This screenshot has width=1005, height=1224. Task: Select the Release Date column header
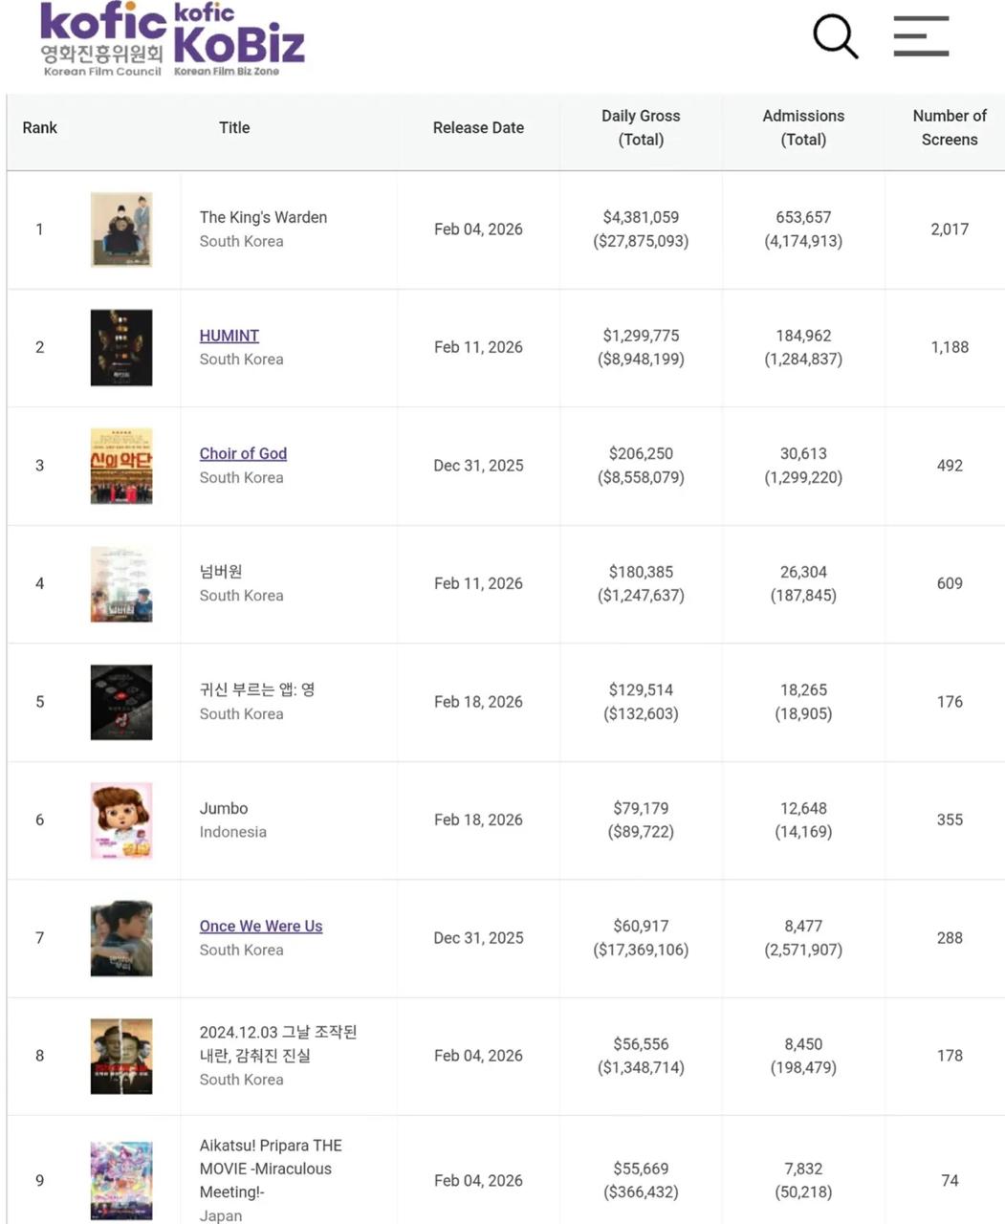pos(478,127)
